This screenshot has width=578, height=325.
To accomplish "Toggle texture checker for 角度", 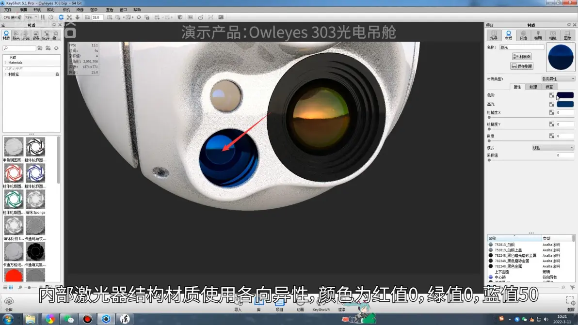I will (x=551, y=136).
